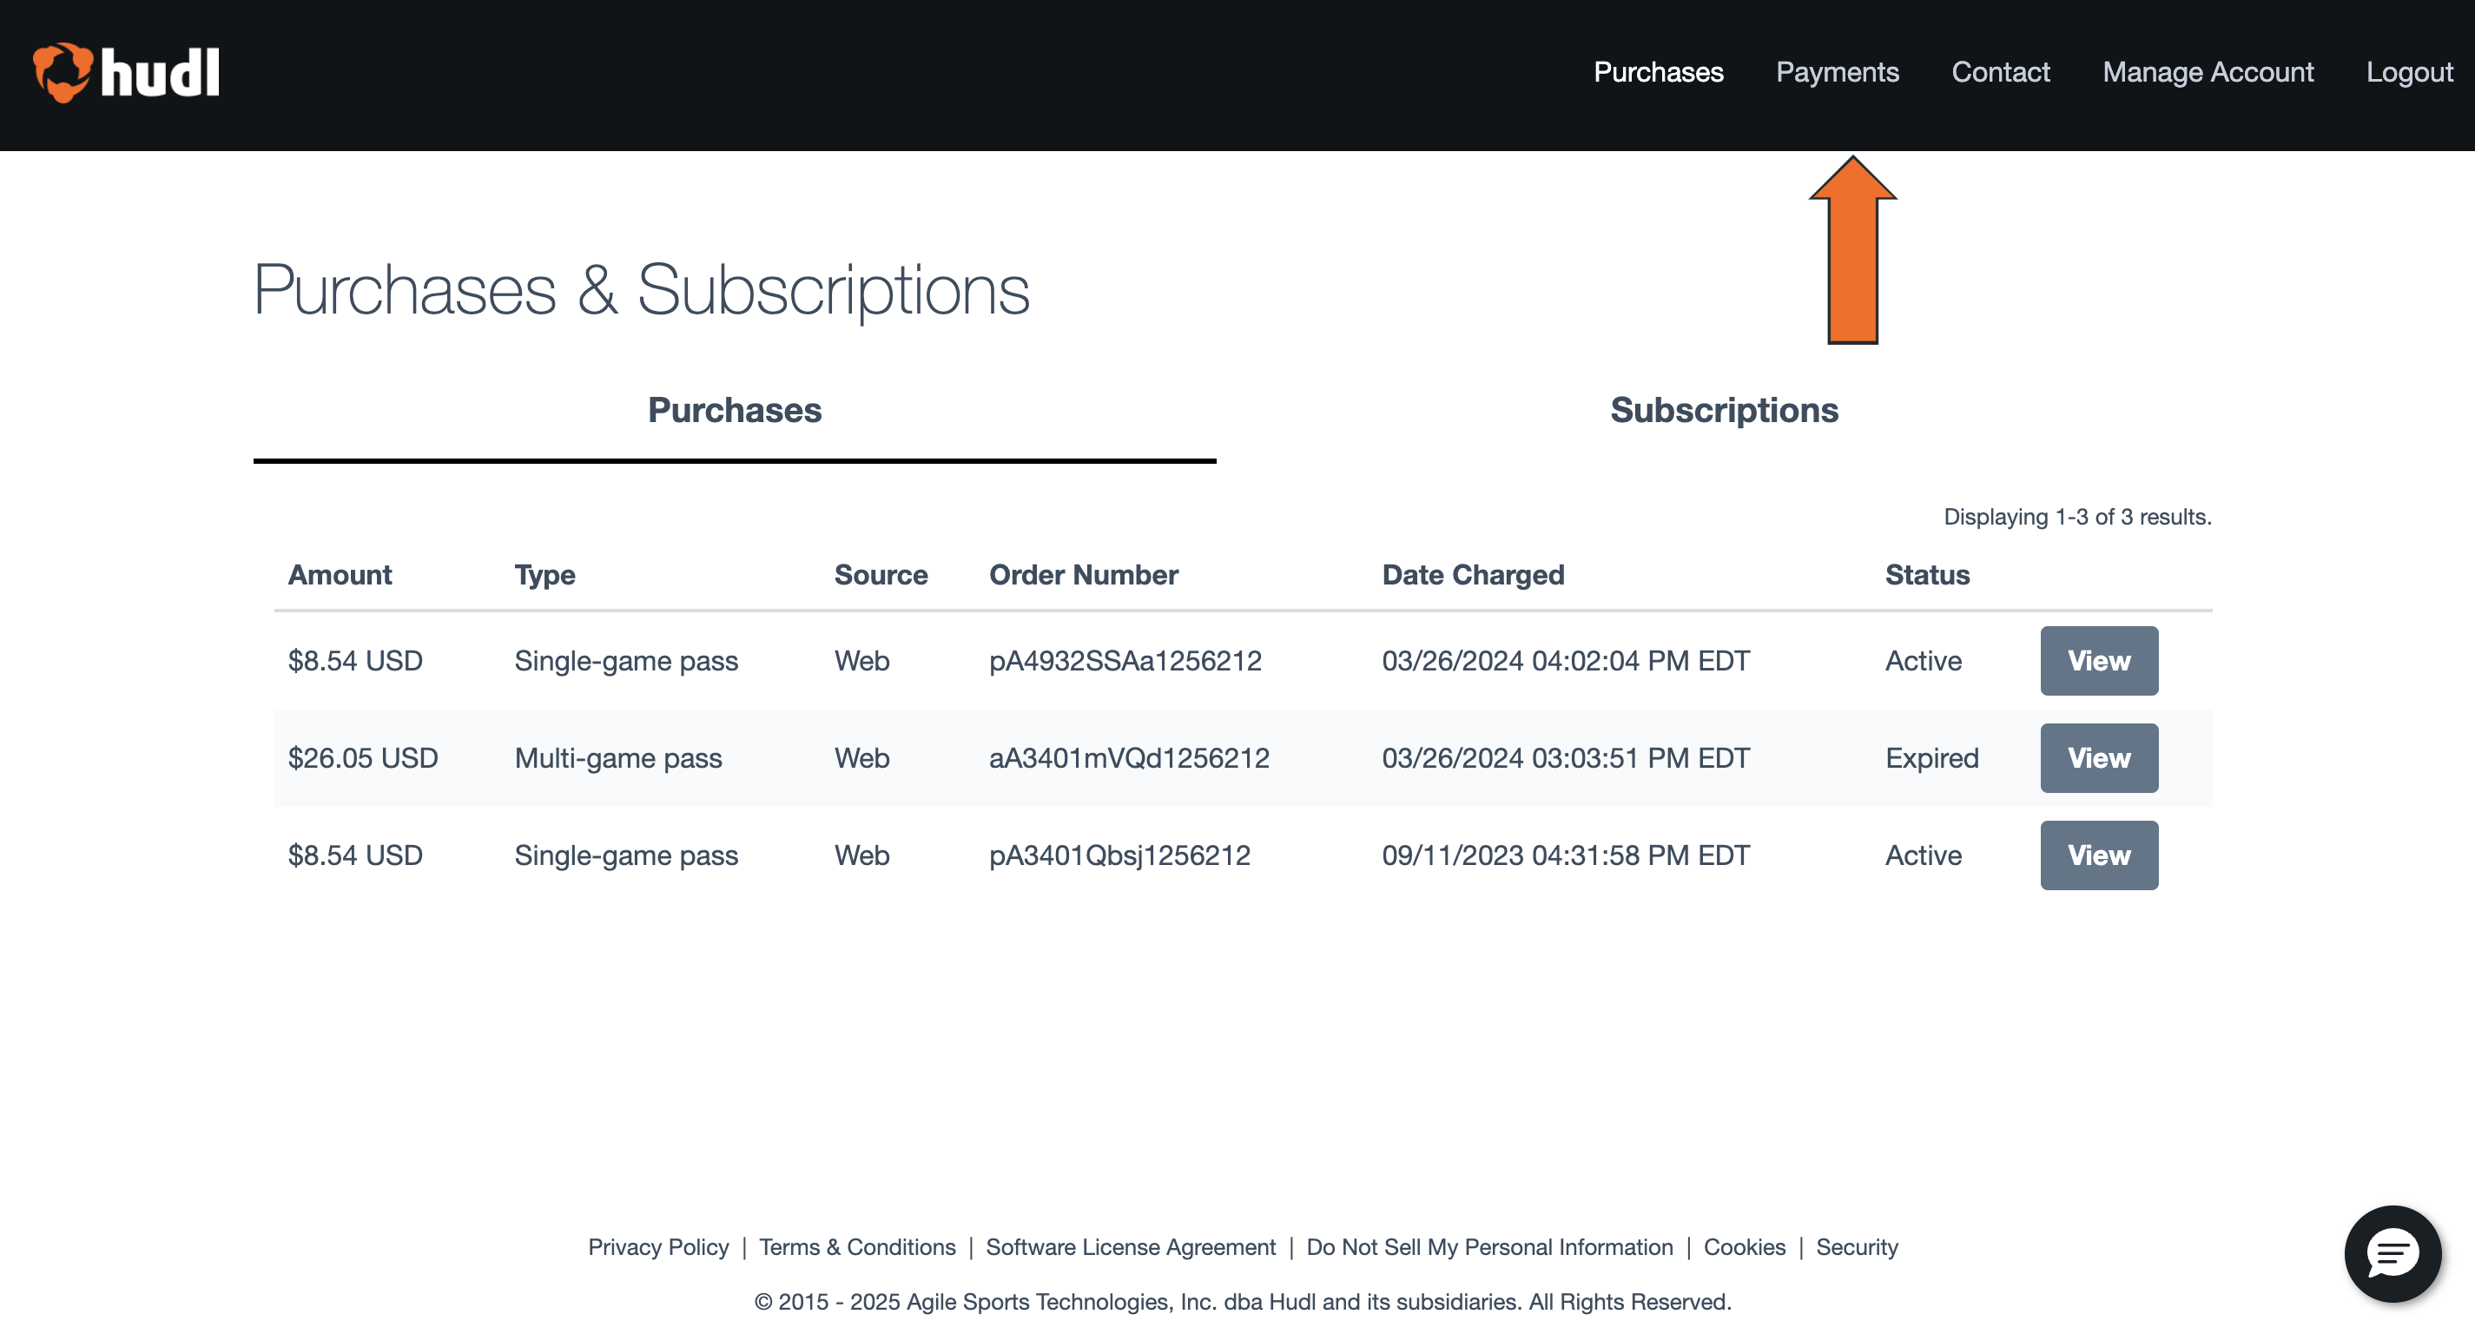The height and width of the screenshot is (1334, 2475).
Task: Click the Date Charged column header
Action: (x=1473, y=574)
